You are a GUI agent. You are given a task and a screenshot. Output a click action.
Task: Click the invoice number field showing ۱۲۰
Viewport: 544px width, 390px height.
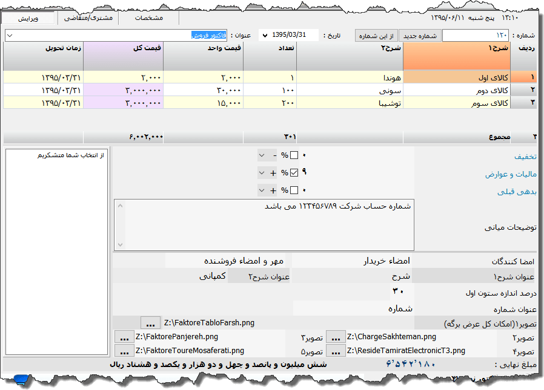click(x=475, y=36)
